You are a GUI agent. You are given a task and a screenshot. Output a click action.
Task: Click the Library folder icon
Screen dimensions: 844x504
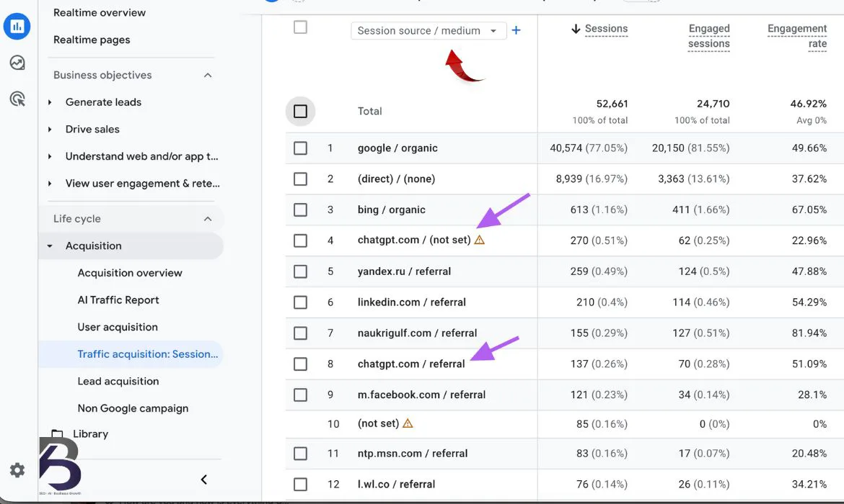coord(57,433)
